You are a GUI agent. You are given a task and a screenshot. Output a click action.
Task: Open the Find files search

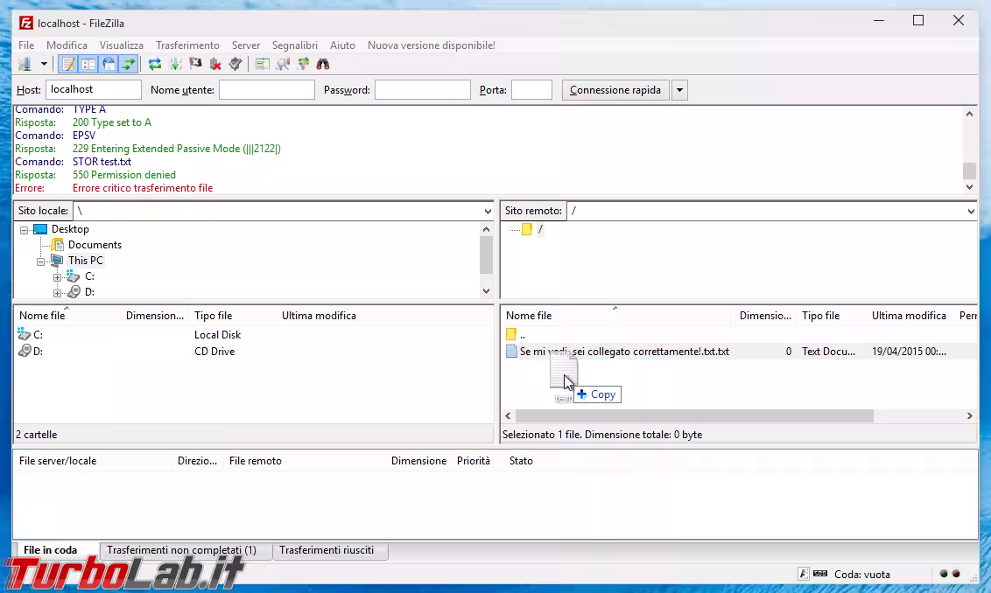(x=322, y=64)
